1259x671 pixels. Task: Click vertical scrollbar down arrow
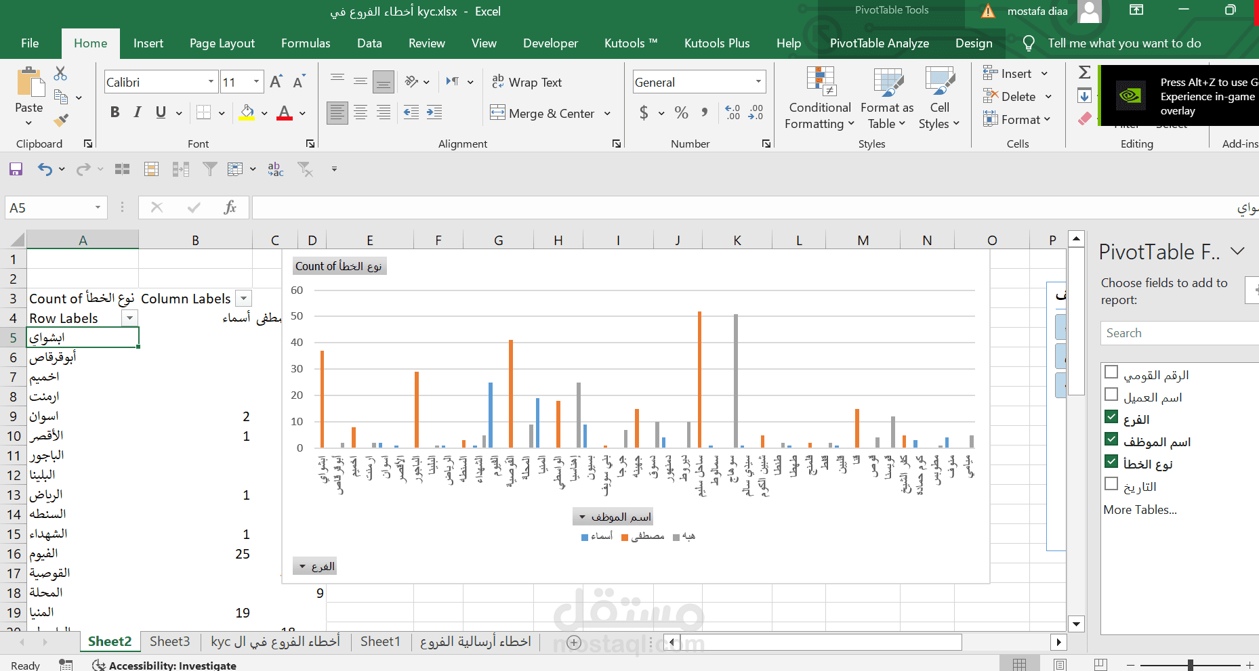coord(1076,624)
